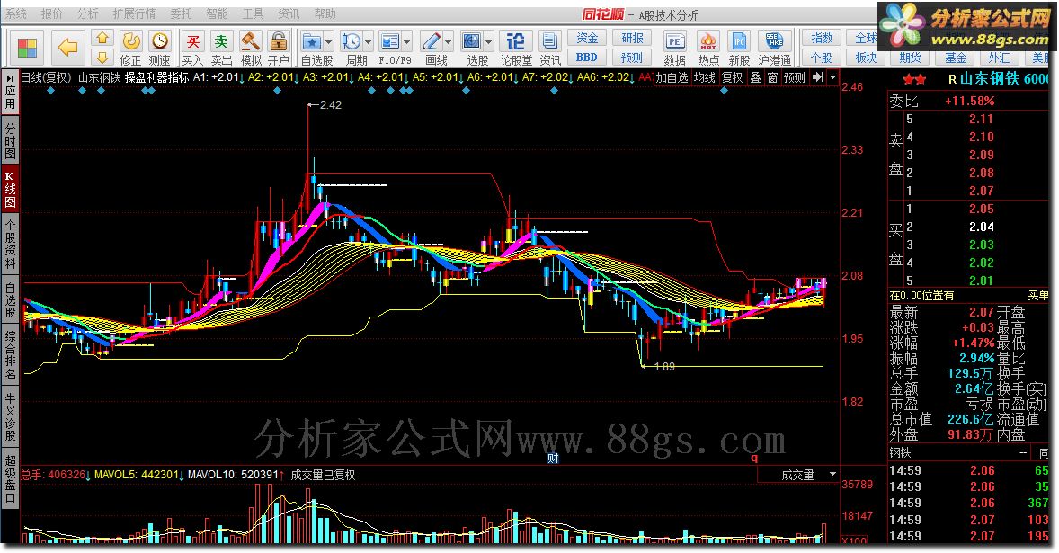Open the 委托 menu
The height and width of the screenshot is (553, 1059).
(181, 13)
